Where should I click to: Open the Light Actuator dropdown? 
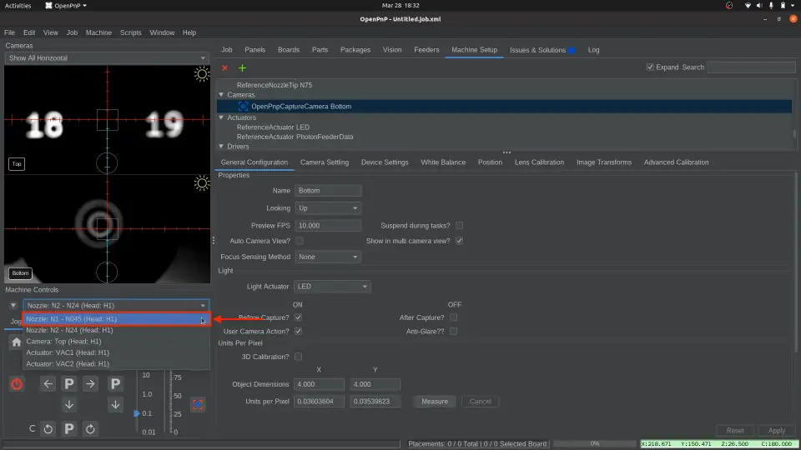pyautogui.click(x=332, y=287)
